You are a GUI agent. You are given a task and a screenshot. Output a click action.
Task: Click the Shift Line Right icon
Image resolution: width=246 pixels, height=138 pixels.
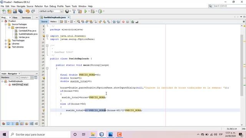point(118,22)
